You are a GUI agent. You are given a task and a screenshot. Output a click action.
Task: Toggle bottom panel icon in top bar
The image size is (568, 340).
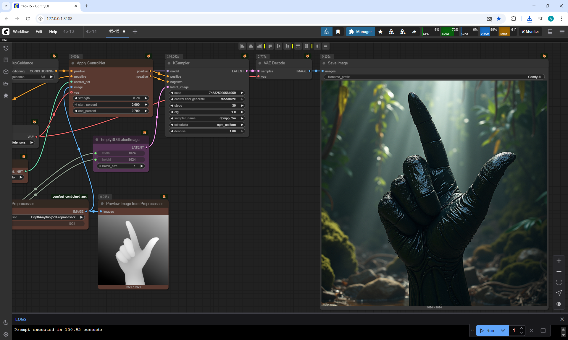[x=550, y=32]
